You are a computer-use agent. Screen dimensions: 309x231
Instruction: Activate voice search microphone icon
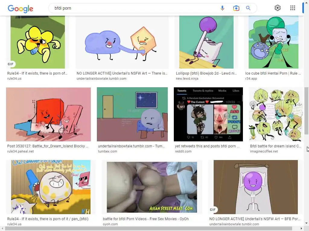[222, 8]
